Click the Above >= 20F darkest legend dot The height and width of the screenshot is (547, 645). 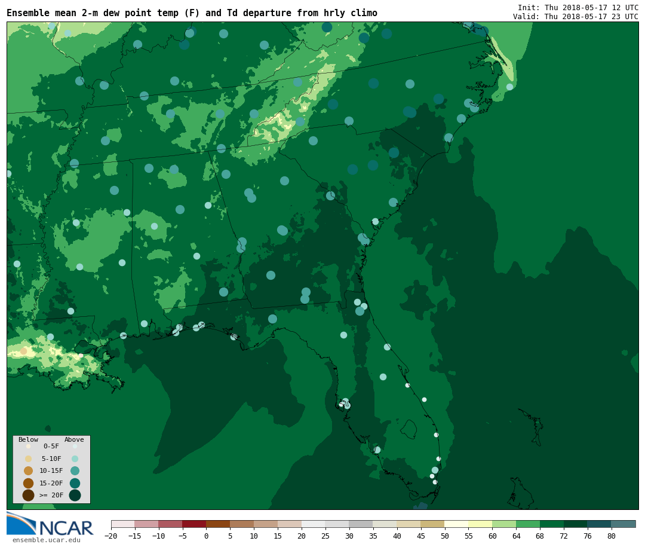[75, 495]
